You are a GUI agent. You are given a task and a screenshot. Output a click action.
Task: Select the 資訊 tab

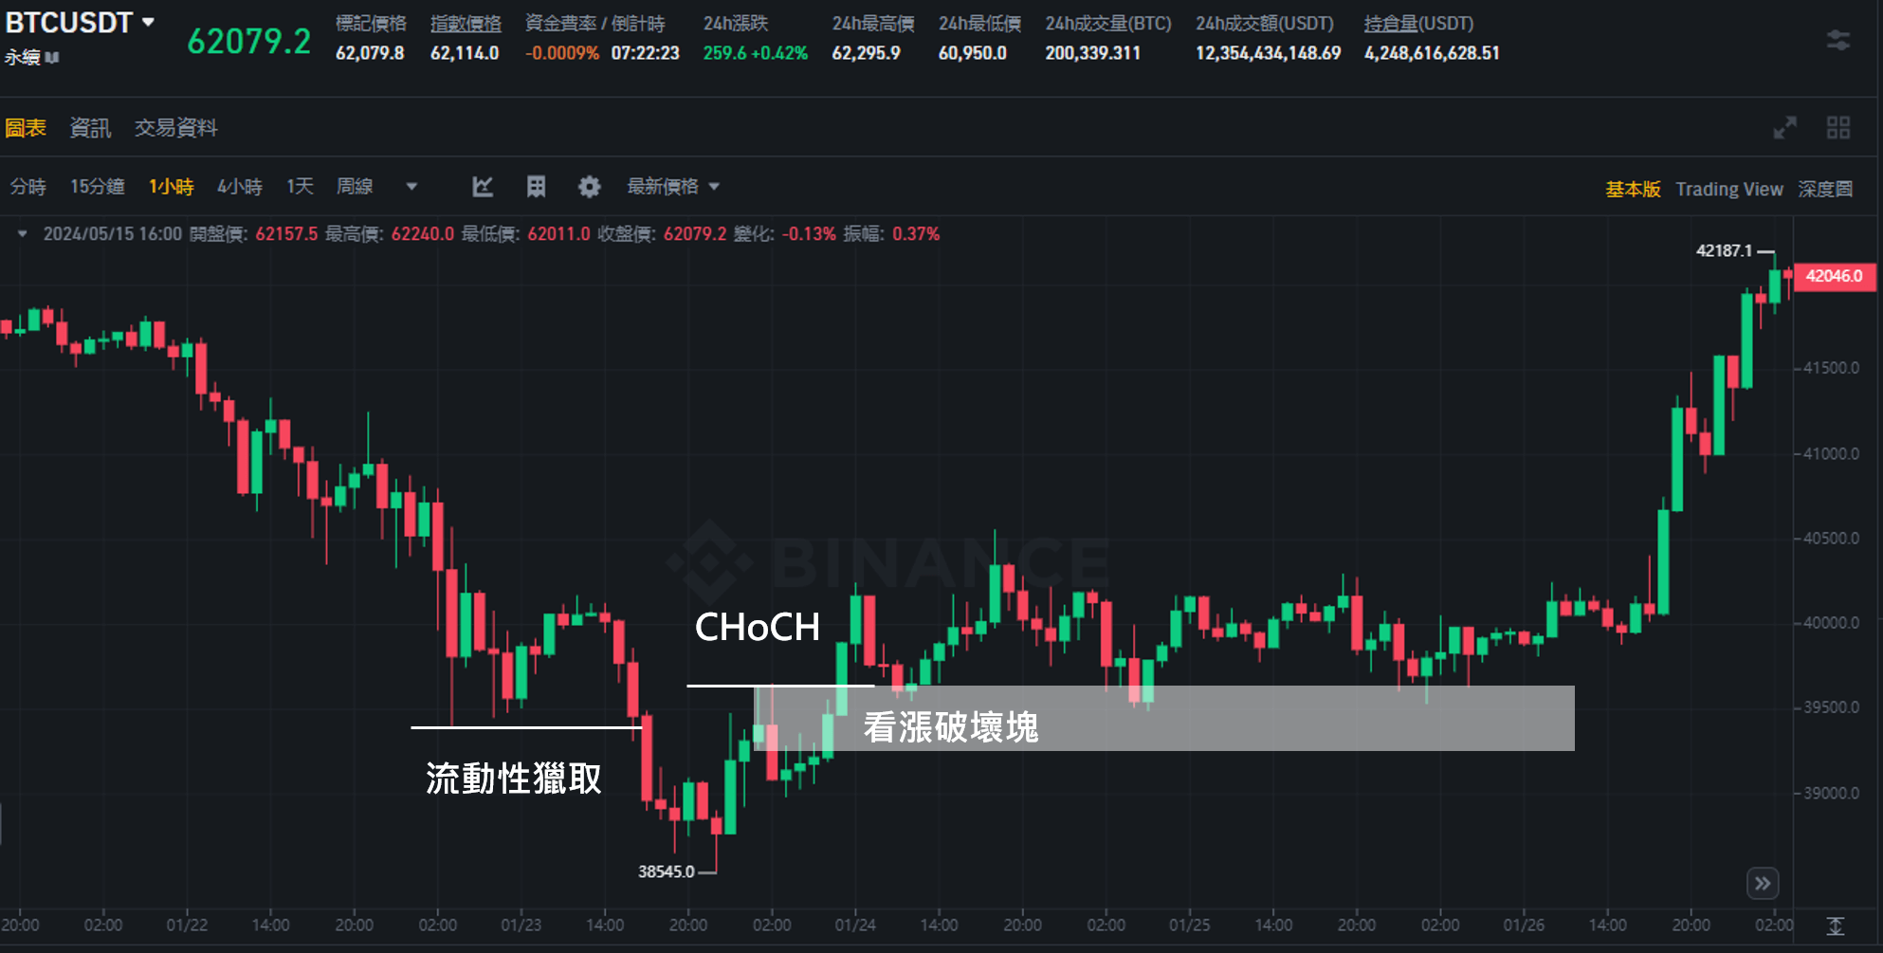pos(91,127)
